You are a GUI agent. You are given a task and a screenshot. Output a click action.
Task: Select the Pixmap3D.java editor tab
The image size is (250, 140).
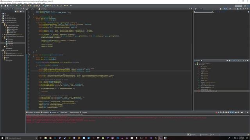click(32, 9)
